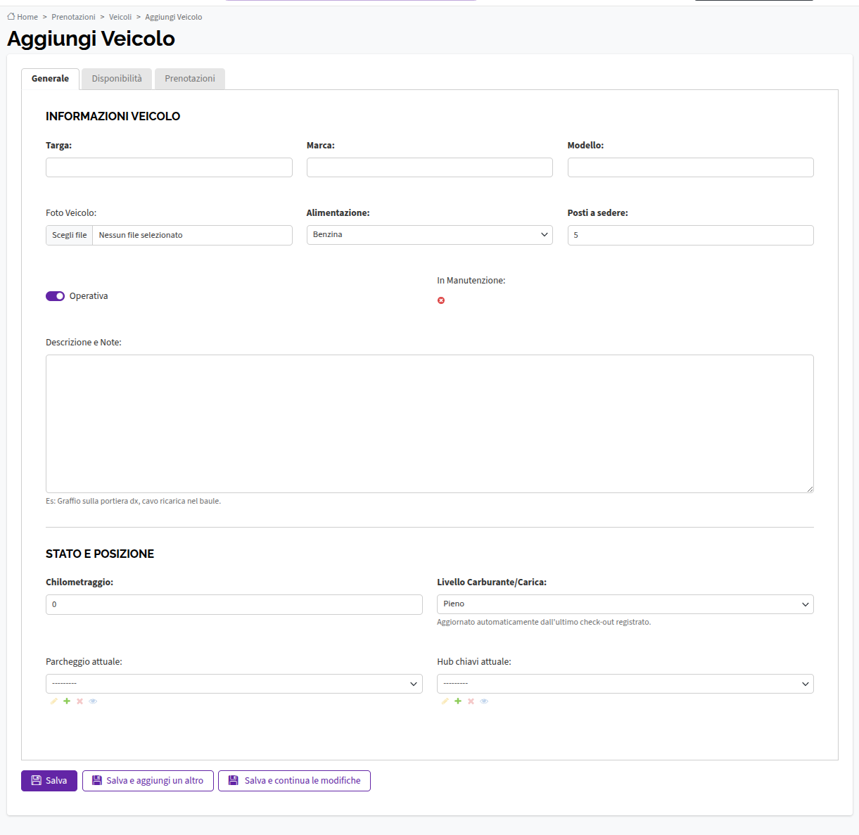Click the Chilometraggio input field
Screen dimensions: 859x835
[x=234, y=604]
